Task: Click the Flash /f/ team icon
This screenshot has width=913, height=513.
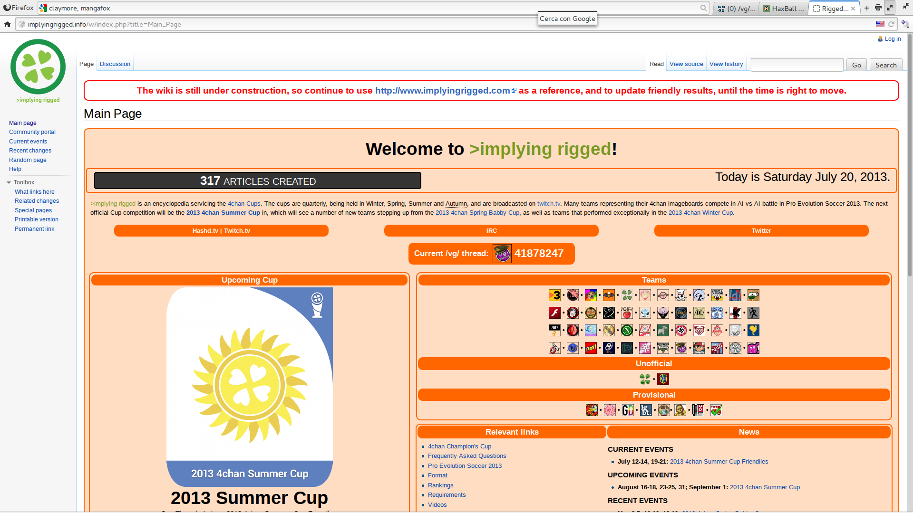Action: tap(554, 313)
